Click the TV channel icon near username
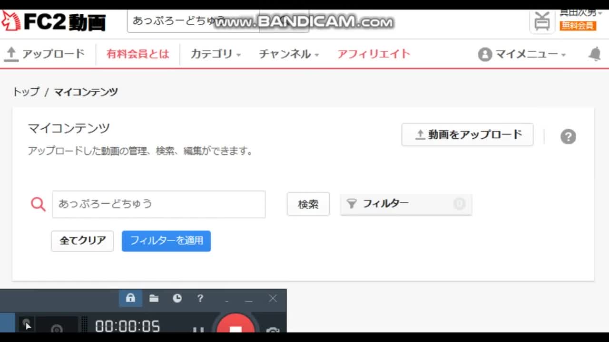 542,22
